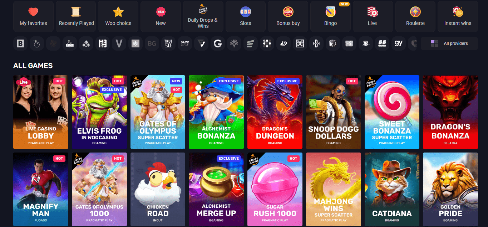The image size is (488, 227).
Task: Open the Chicken Road game thumbnail
Action: coord(158,189)
